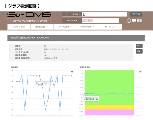Open the hamburger menu of left chart
153x120 pixels.
coord(72,72)
